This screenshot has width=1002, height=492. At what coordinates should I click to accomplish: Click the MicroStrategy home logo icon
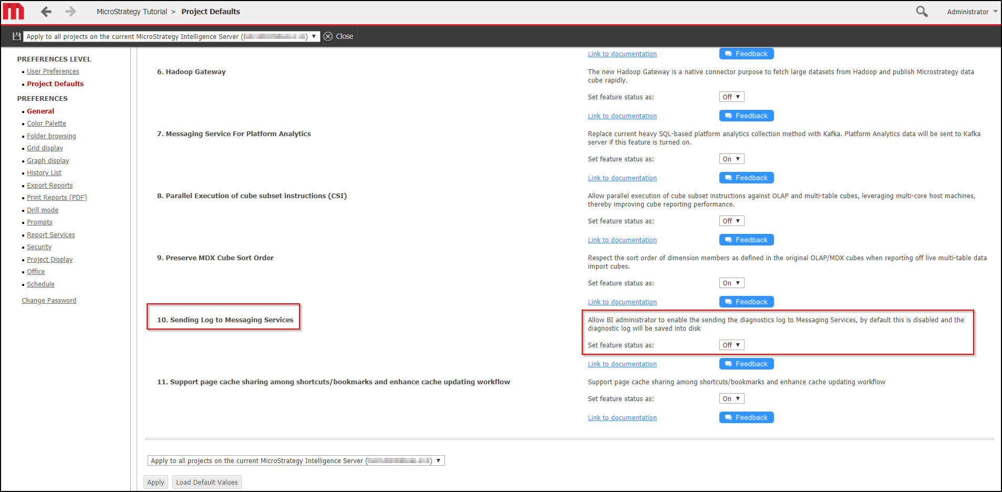click(14, 12)
